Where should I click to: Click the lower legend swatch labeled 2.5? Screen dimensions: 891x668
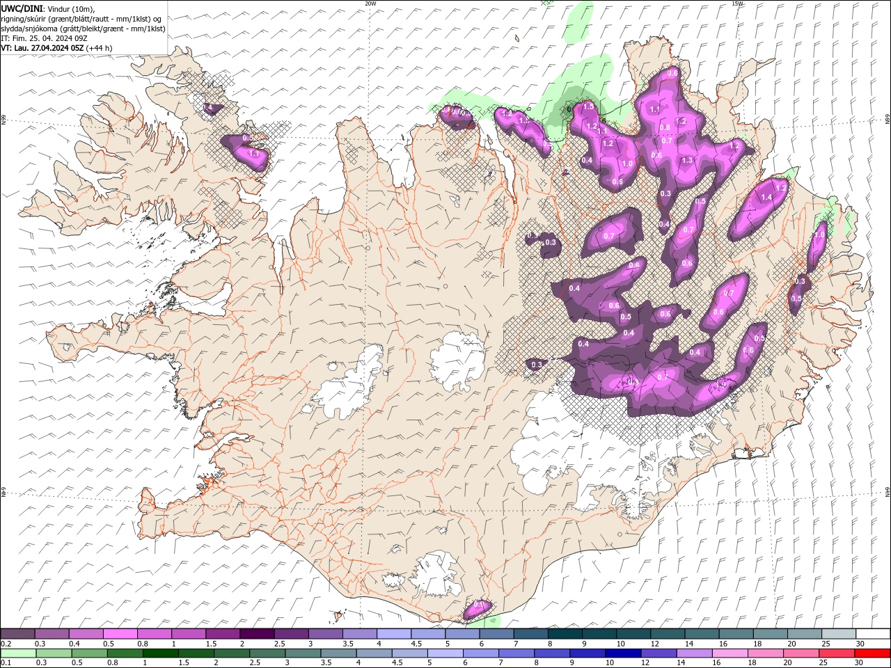point(267,653)
